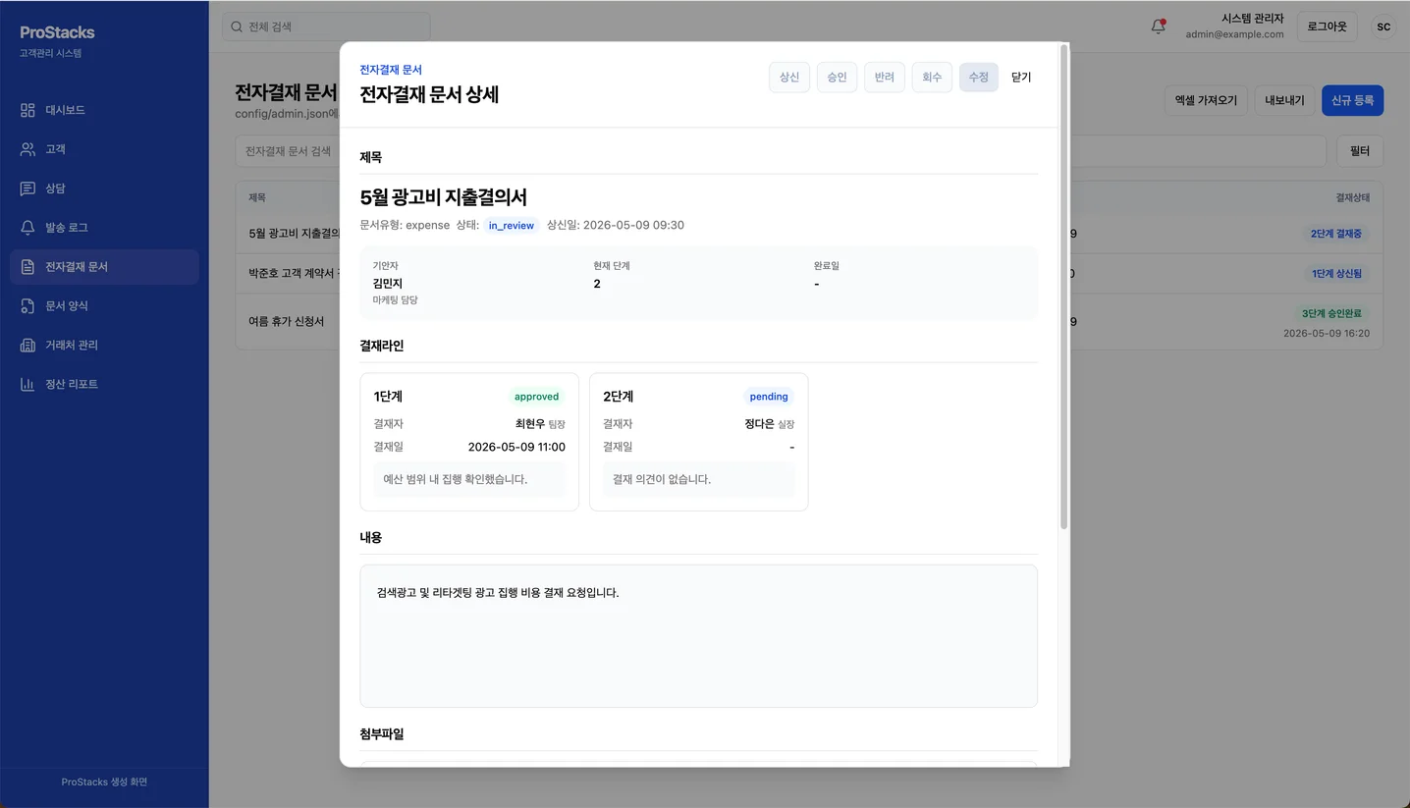Open 상담 menu item

[104, 189]
